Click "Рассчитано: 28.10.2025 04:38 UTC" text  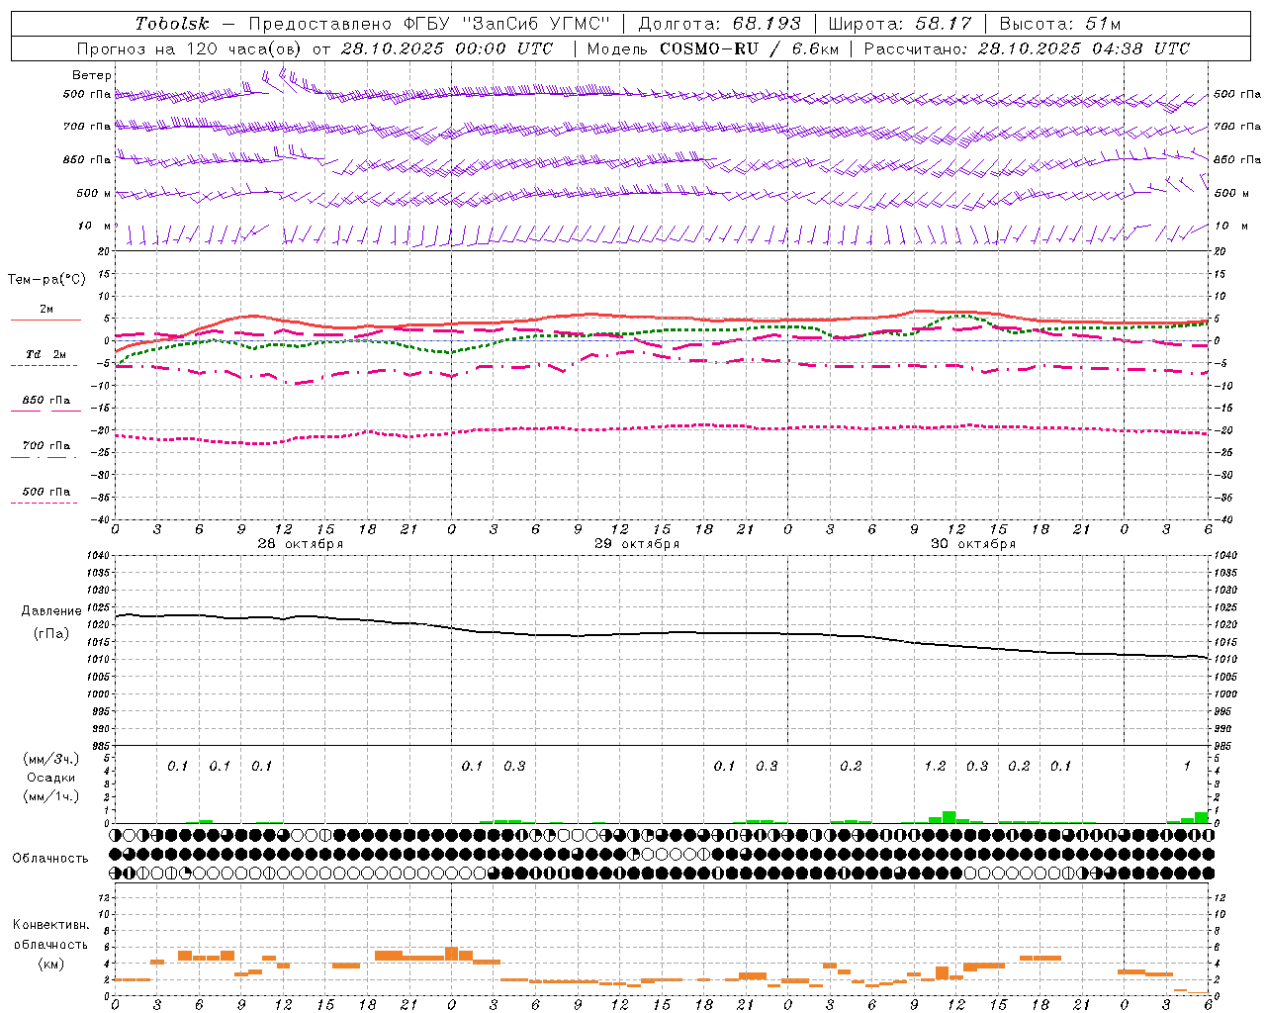1027,48
